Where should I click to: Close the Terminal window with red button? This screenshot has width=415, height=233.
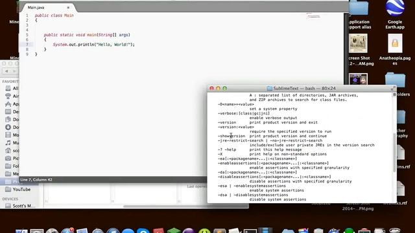[x=211, y=89]
